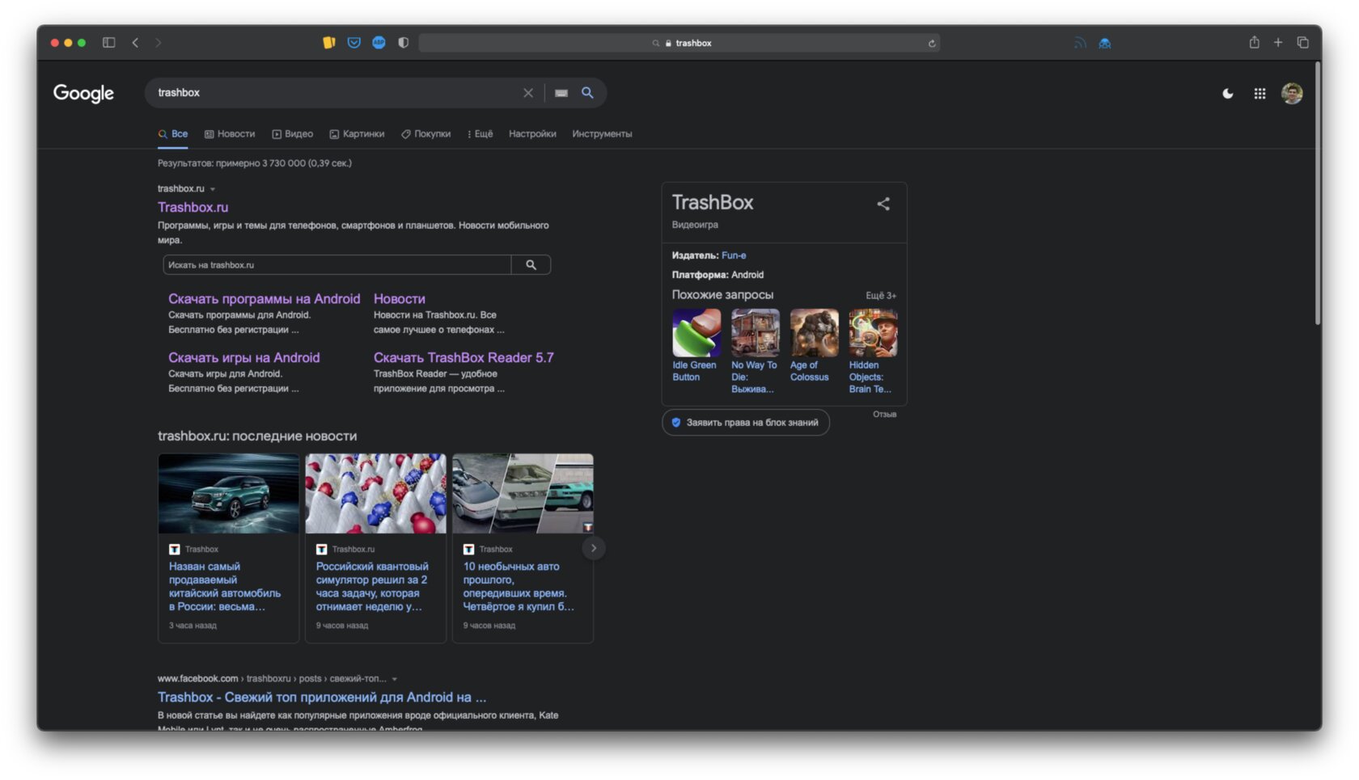Screen dimensions: 1359x780
Task: Click the page vertical scrollbar
Action: pyautogui.click(x=1317, y=194)
